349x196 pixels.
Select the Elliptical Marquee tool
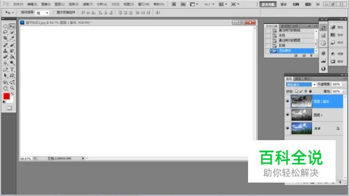pos(5,26)
